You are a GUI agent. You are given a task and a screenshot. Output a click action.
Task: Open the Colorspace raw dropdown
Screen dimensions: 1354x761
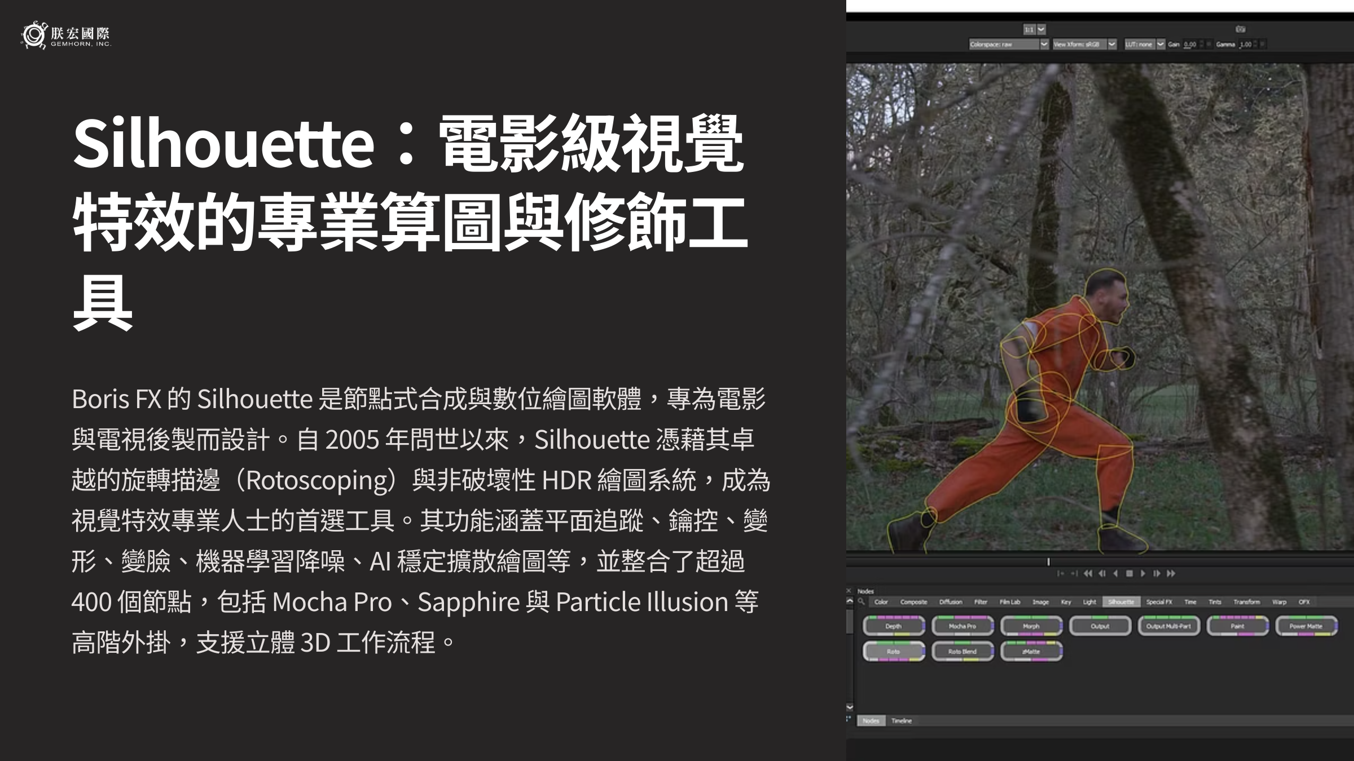[x=1044, y=44]
